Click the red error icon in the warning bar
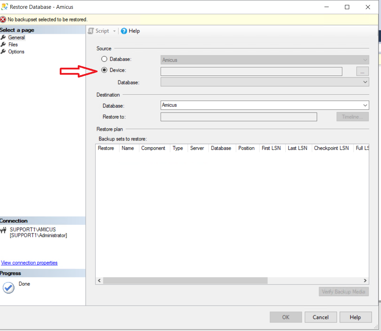Screen dimensions: 381x331 (3, 19)
